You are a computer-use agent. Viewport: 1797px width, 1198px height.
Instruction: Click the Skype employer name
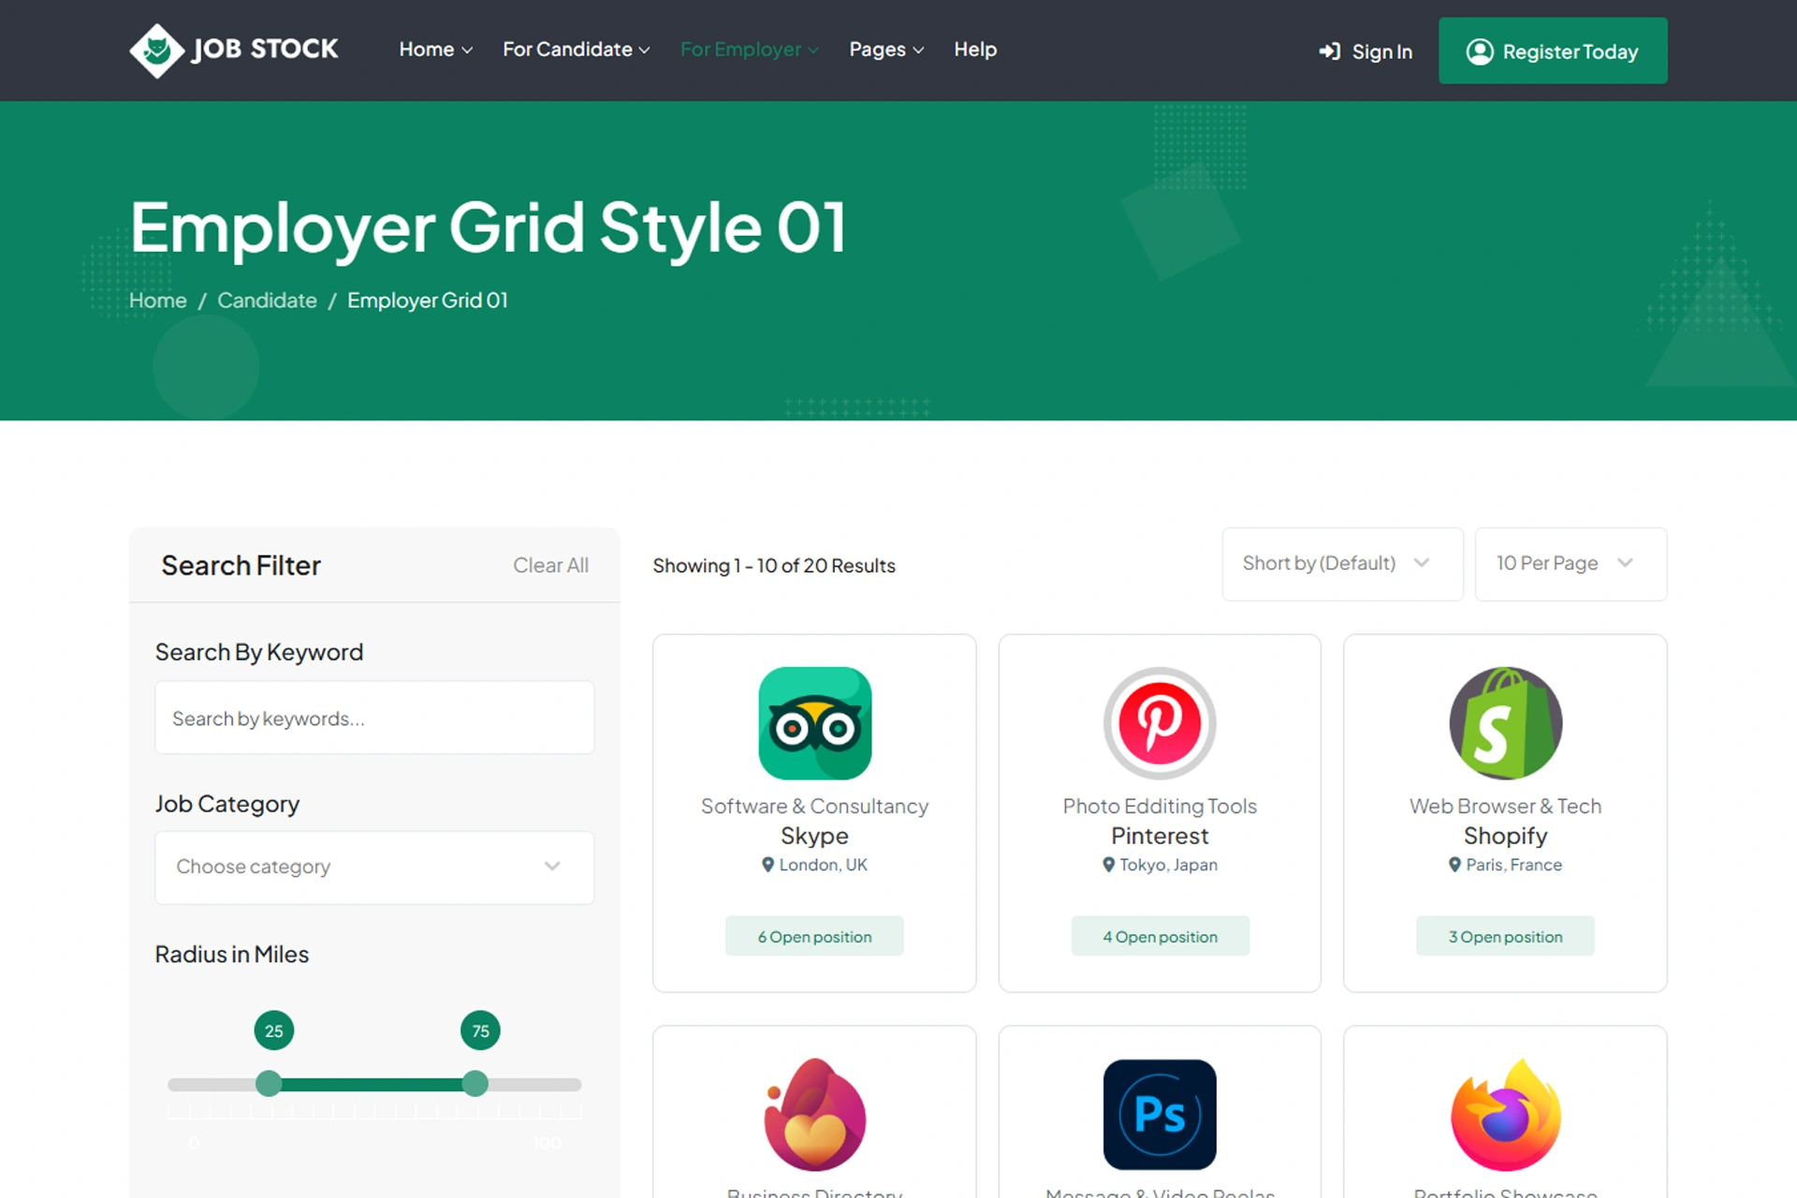[814, 836]
